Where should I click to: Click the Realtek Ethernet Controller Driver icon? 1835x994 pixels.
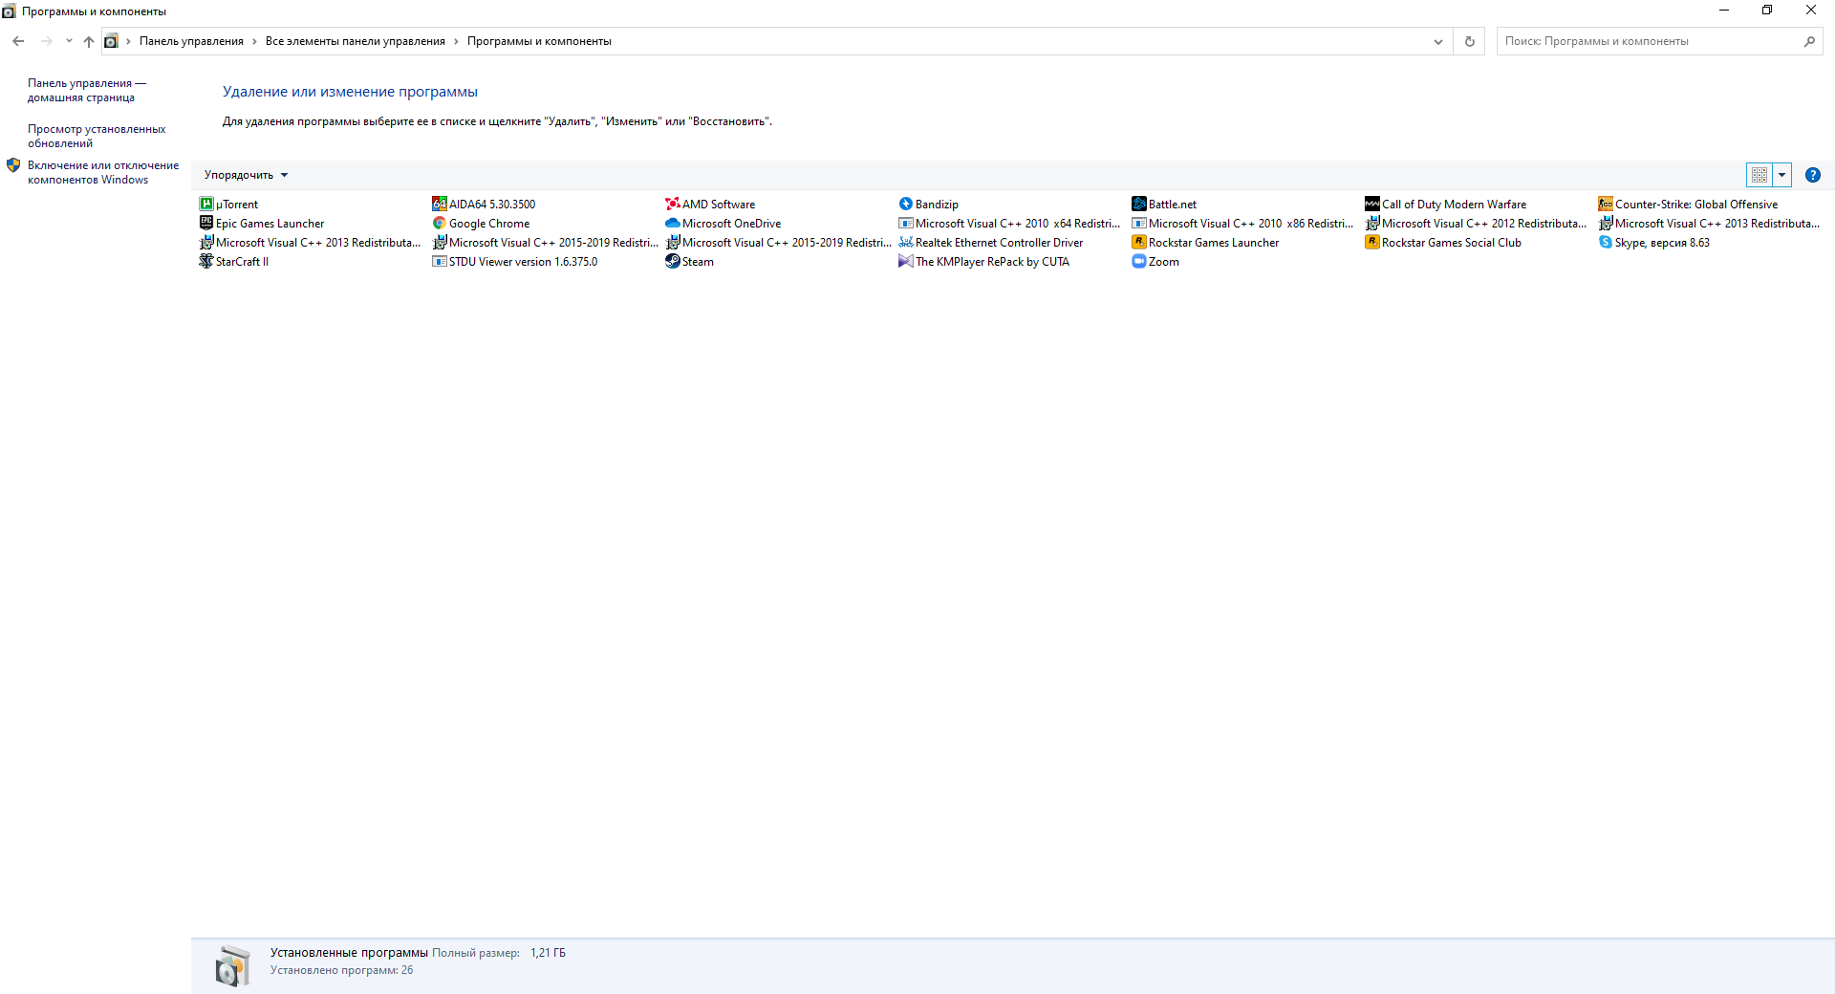[906, 242]
